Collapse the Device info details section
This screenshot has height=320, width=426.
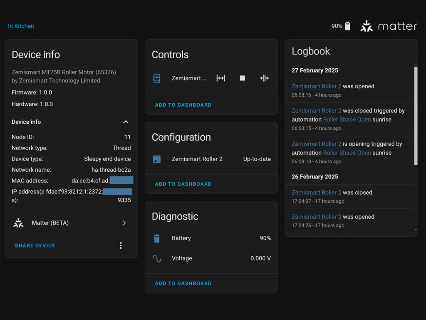pyautogui.click(x=126, y=122)
